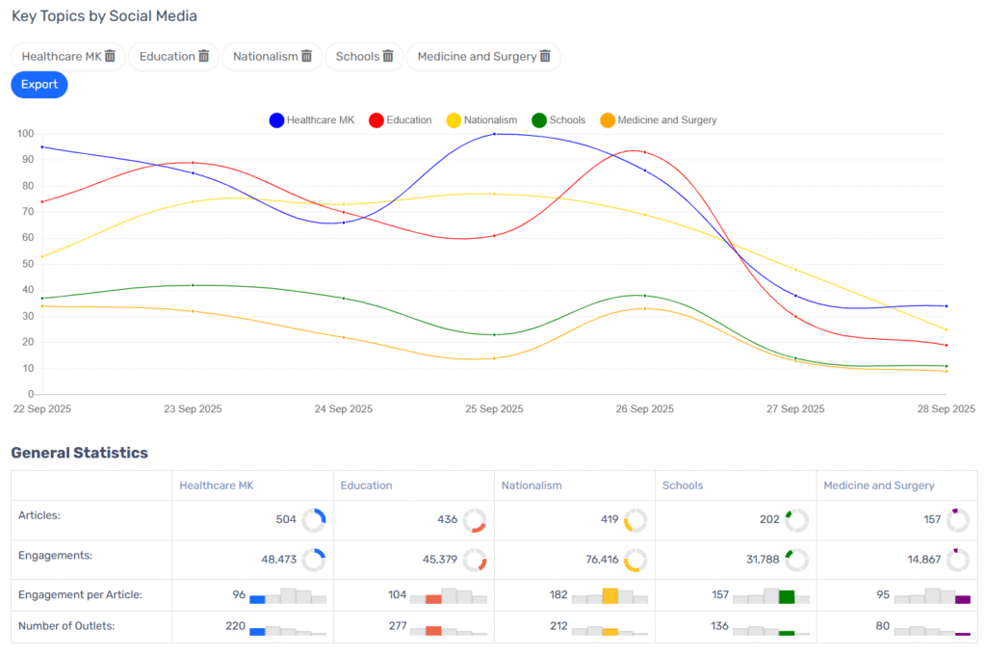Toggle Schools series in the legend
The height and width of the screenshot is (656, 986).
(558, 120)
